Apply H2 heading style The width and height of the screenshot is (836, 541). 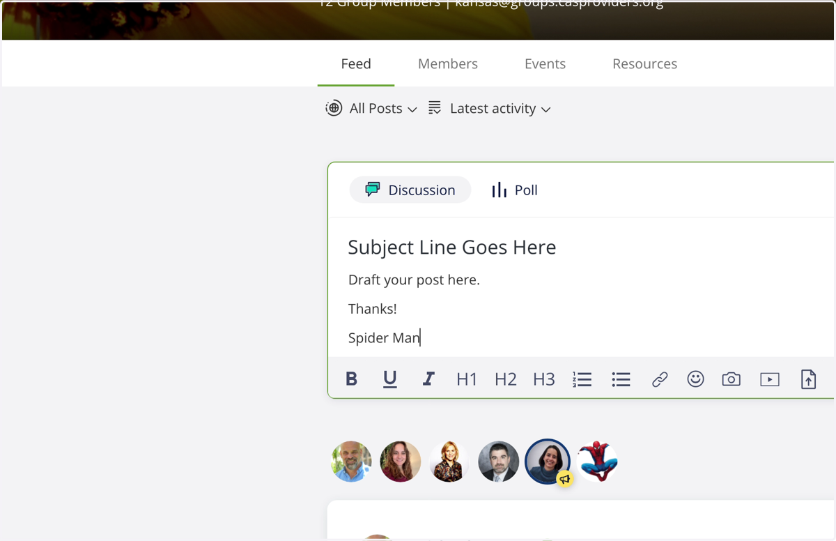point(506,379)
